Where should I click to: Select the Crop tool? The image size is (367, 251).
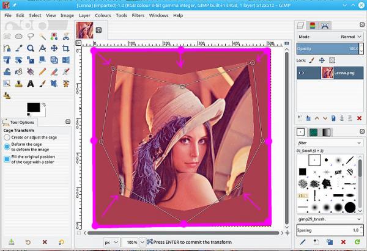pos(66,48)
